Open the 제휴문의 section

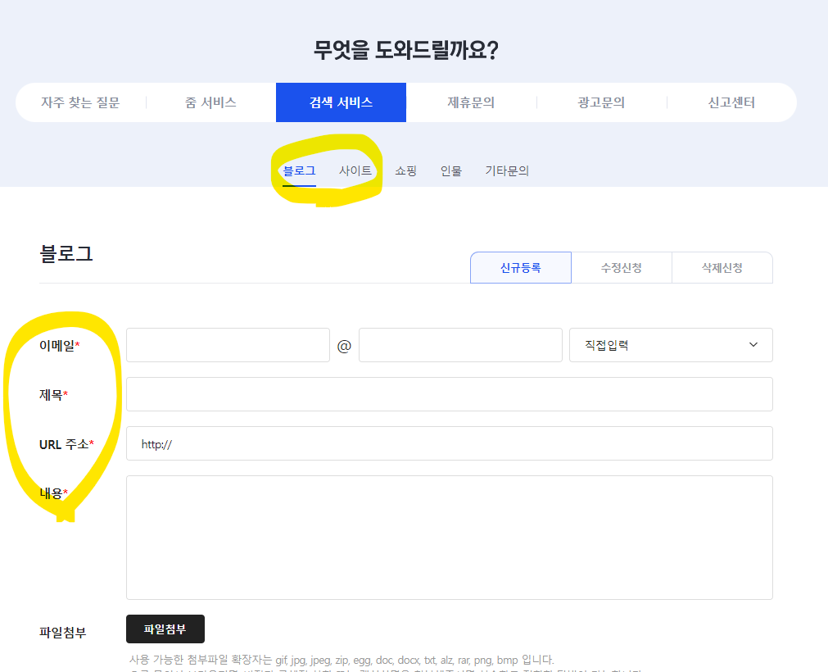click(x=471, y=102)
